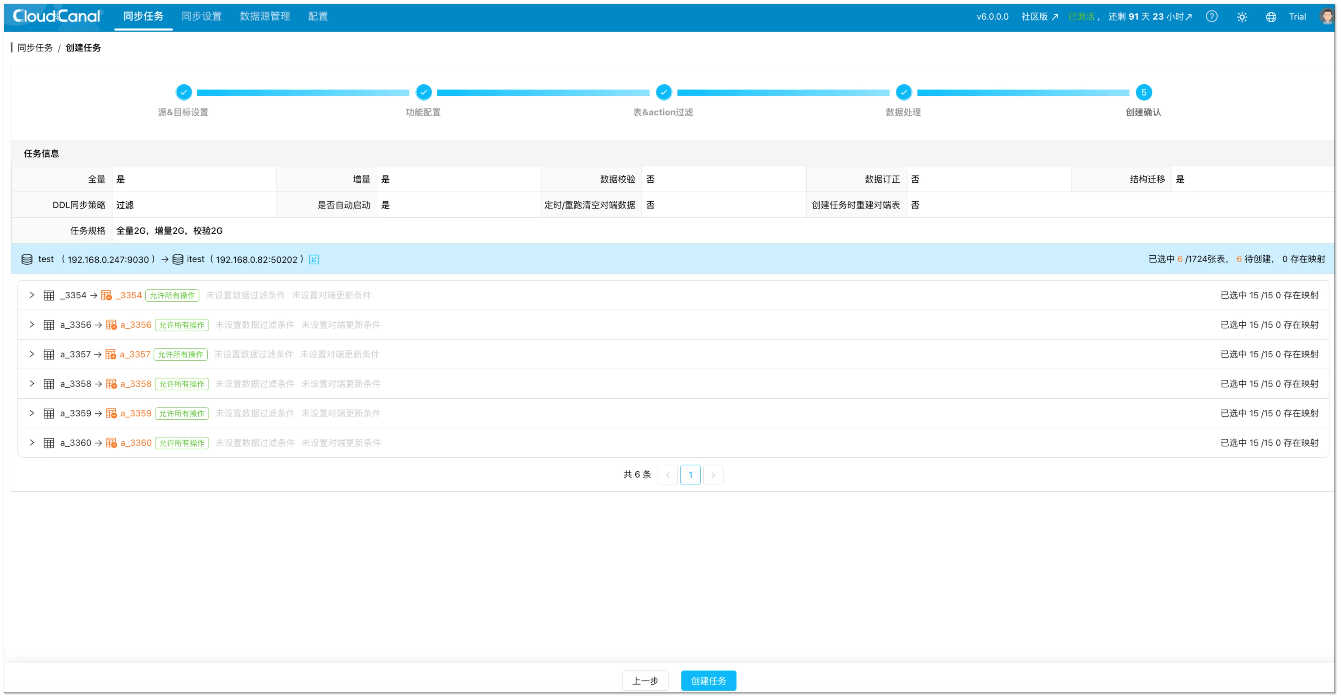The image size is (1341, 699).
Task: Click the version text v6.0.0.0
Action: 992,17
